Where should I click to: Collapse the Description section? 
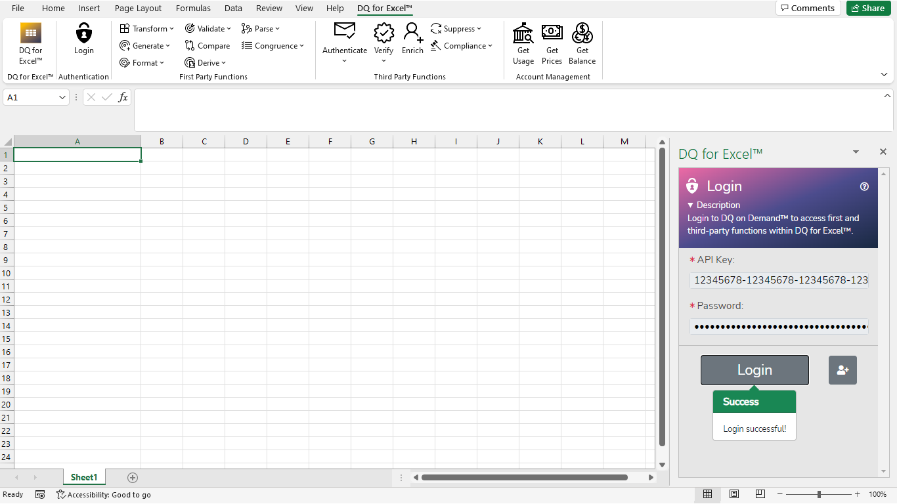(714, 205)
